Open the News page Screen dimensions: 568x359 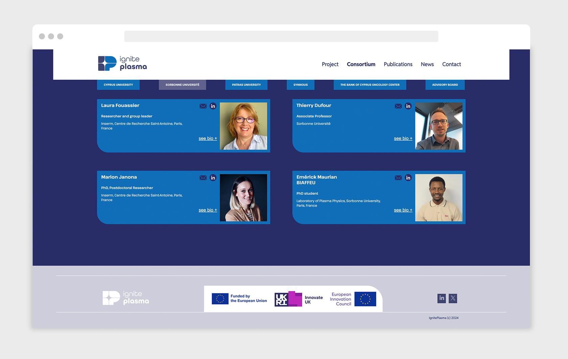click(x=427, y=64)
